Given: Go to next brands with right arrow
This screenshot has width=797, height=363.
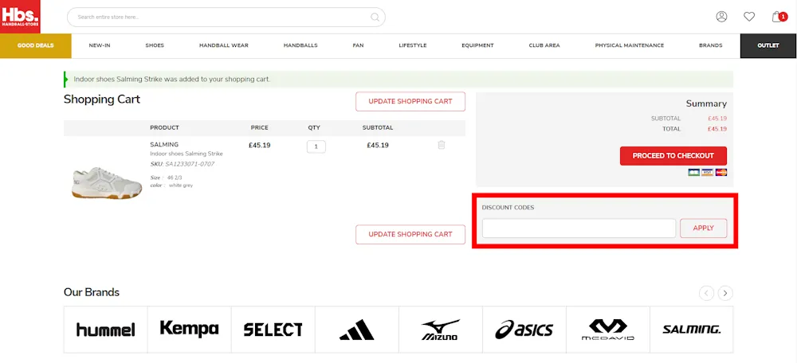Looking at the screenshot, I should 726,293.
